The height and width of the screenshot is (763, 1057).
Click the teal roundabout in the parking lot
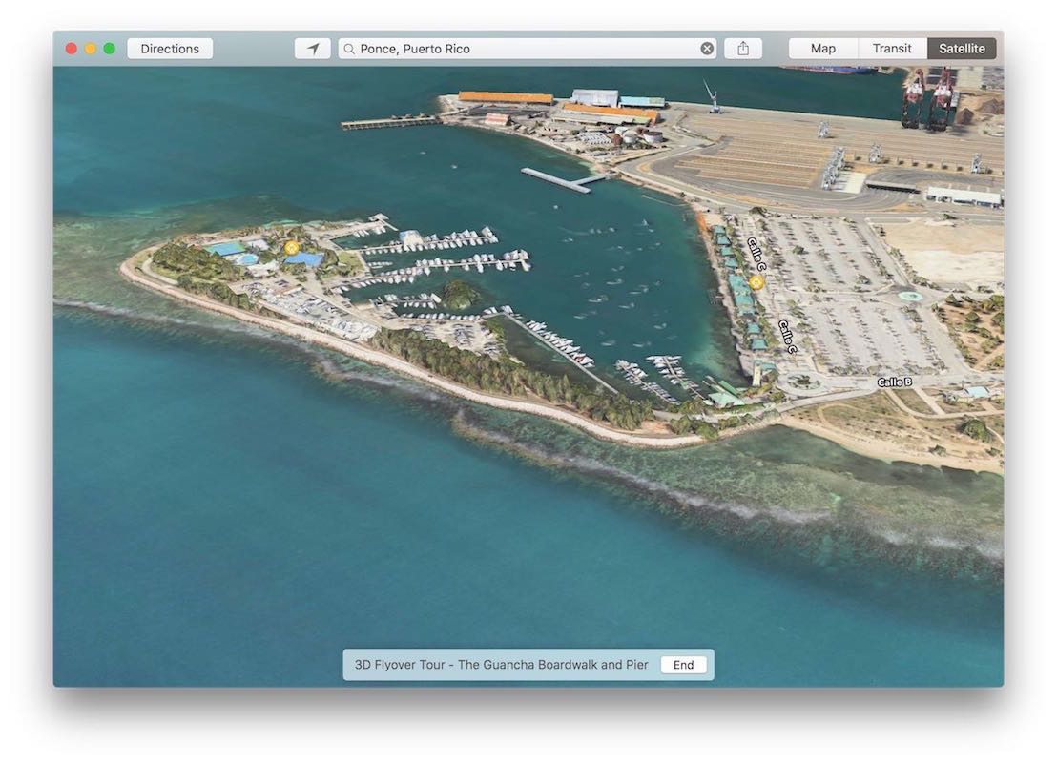coord(911,297)
